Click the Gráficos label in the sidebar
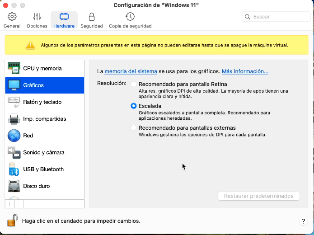The height and width of the screenshot is (235, 314). [x=33, y=85]
